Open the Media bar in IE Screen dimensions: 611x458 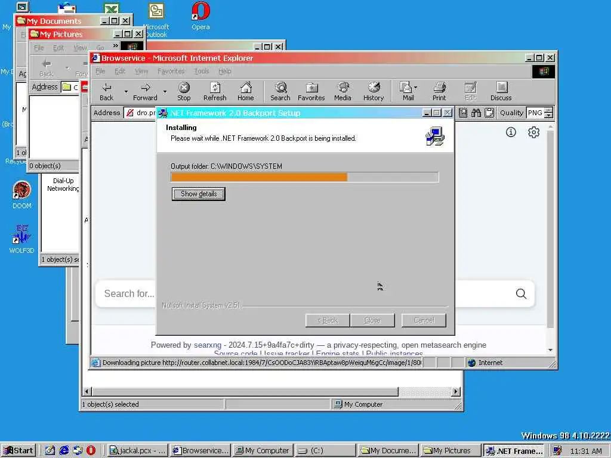pyautogui.click(x=342, y=91)
